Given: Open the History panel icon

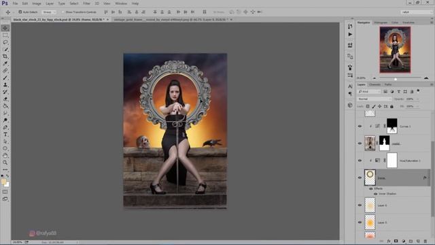Looking at the screenshot, I should click(350, 27).
